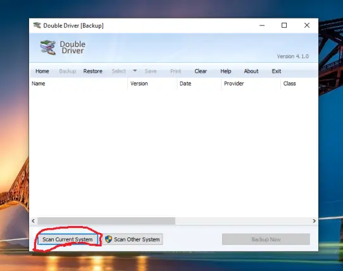Open the Home toolbar item
This screenshot has height=271, width=343.
[42, 71]
